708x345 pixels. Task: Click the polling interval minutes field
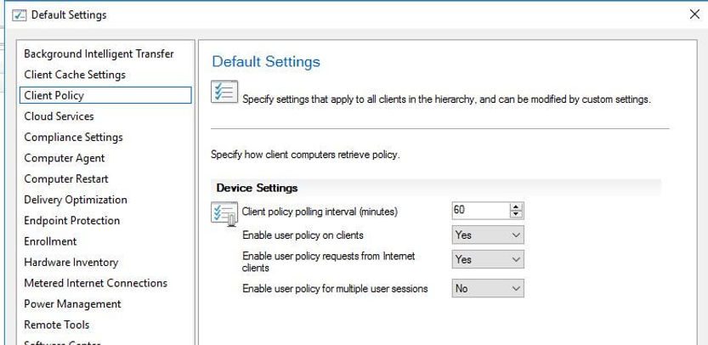click(479, 211)
